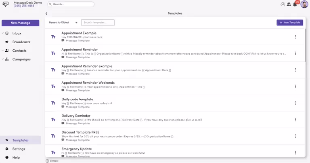Create a template with New Template button
Screen dimensions: 310x163
[x=290, y=23]
